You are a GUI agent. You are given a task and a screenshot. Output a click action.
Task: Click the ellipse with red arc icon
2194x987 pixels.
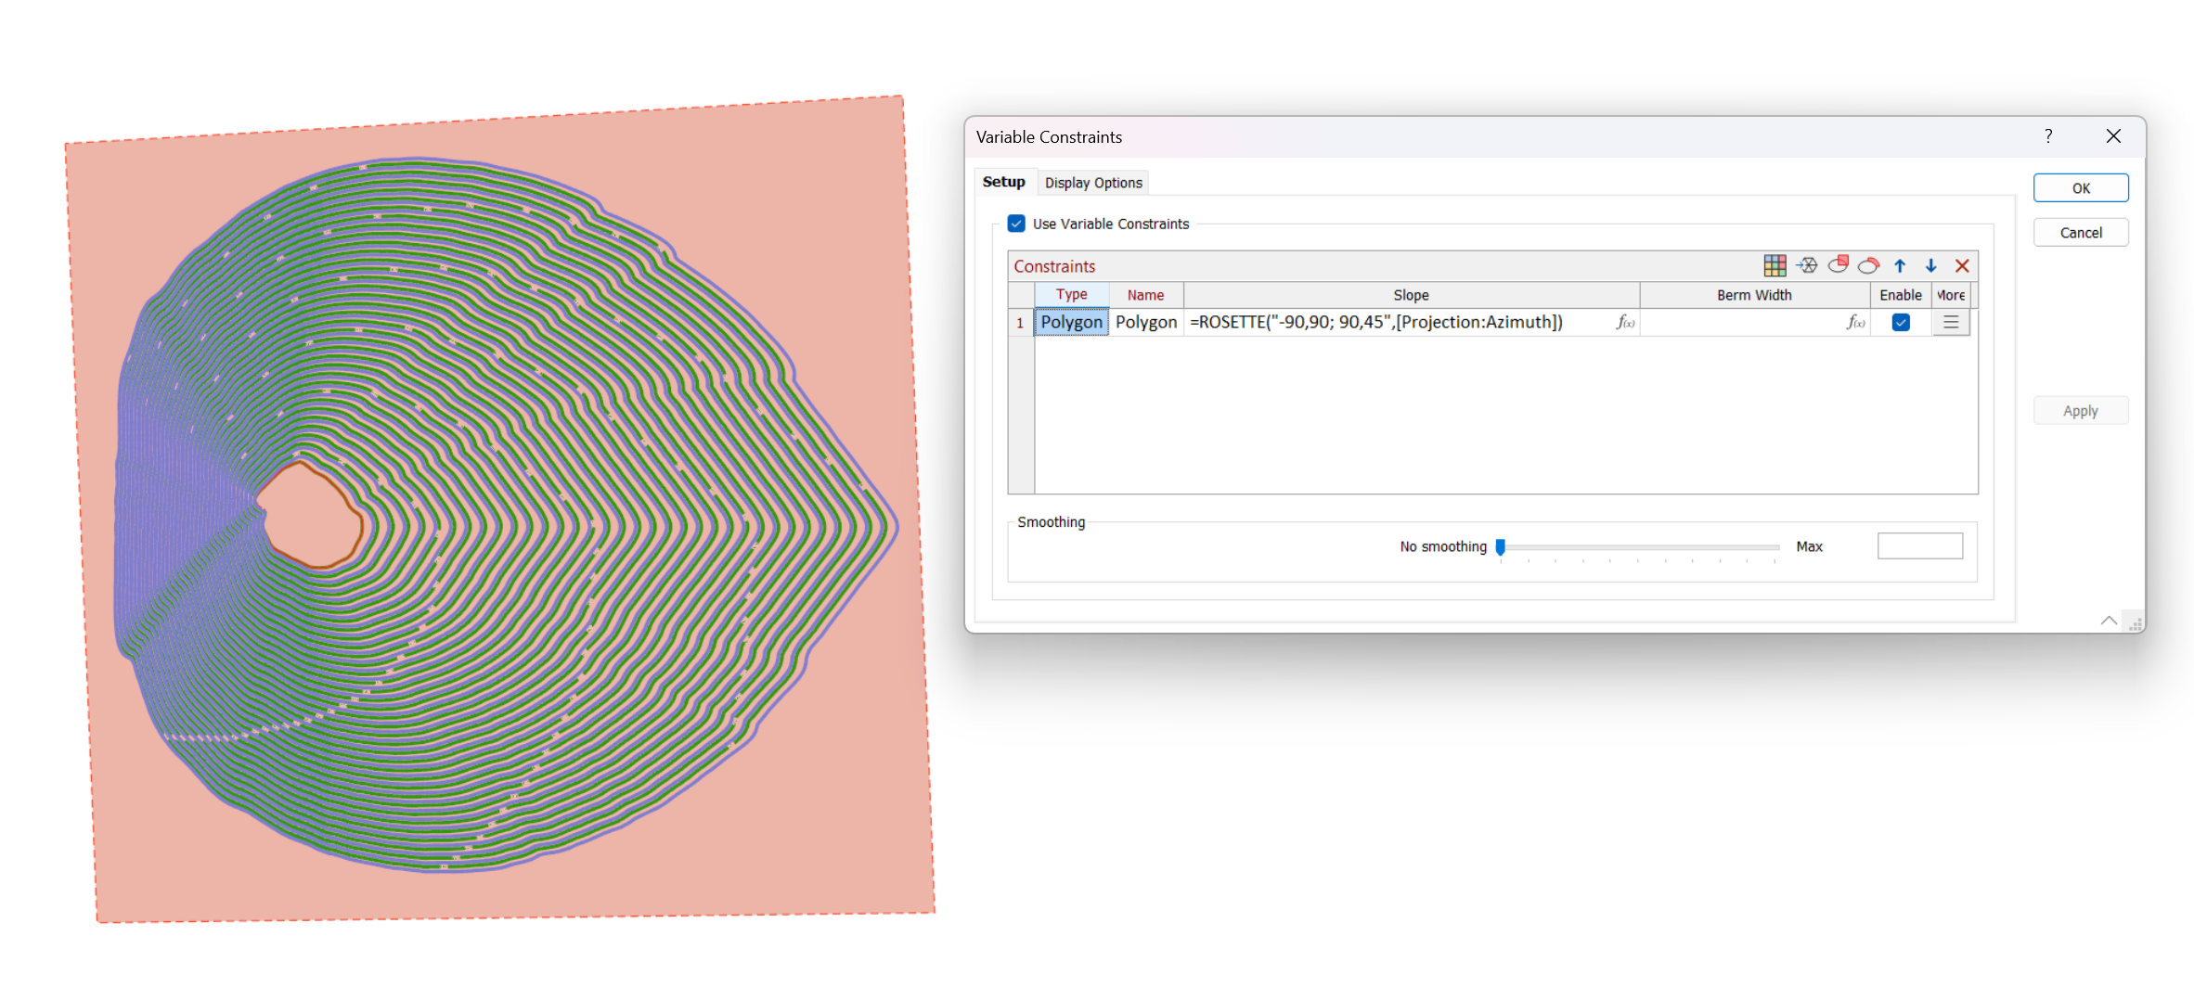1868,266
